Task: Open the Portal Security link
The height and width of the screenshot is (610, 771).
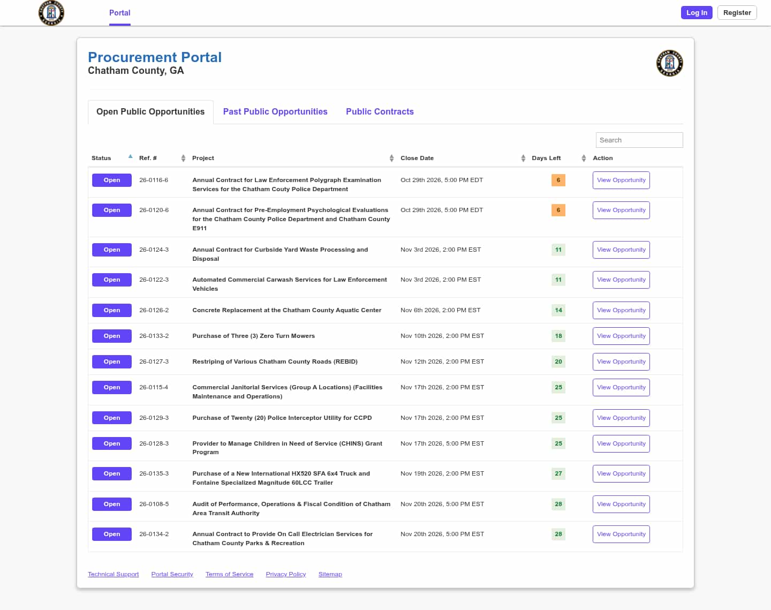Action: tap(172, 574)
